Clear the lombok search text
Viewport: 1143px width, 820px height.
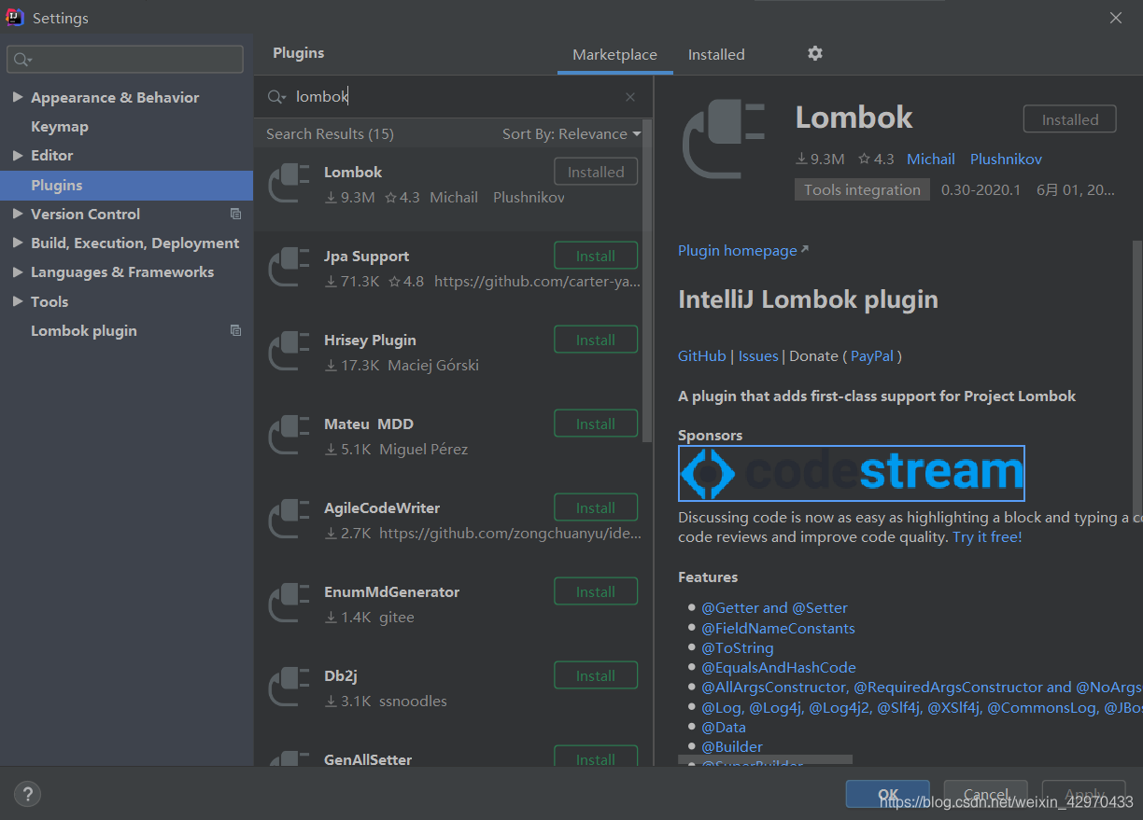pos(630,97)
